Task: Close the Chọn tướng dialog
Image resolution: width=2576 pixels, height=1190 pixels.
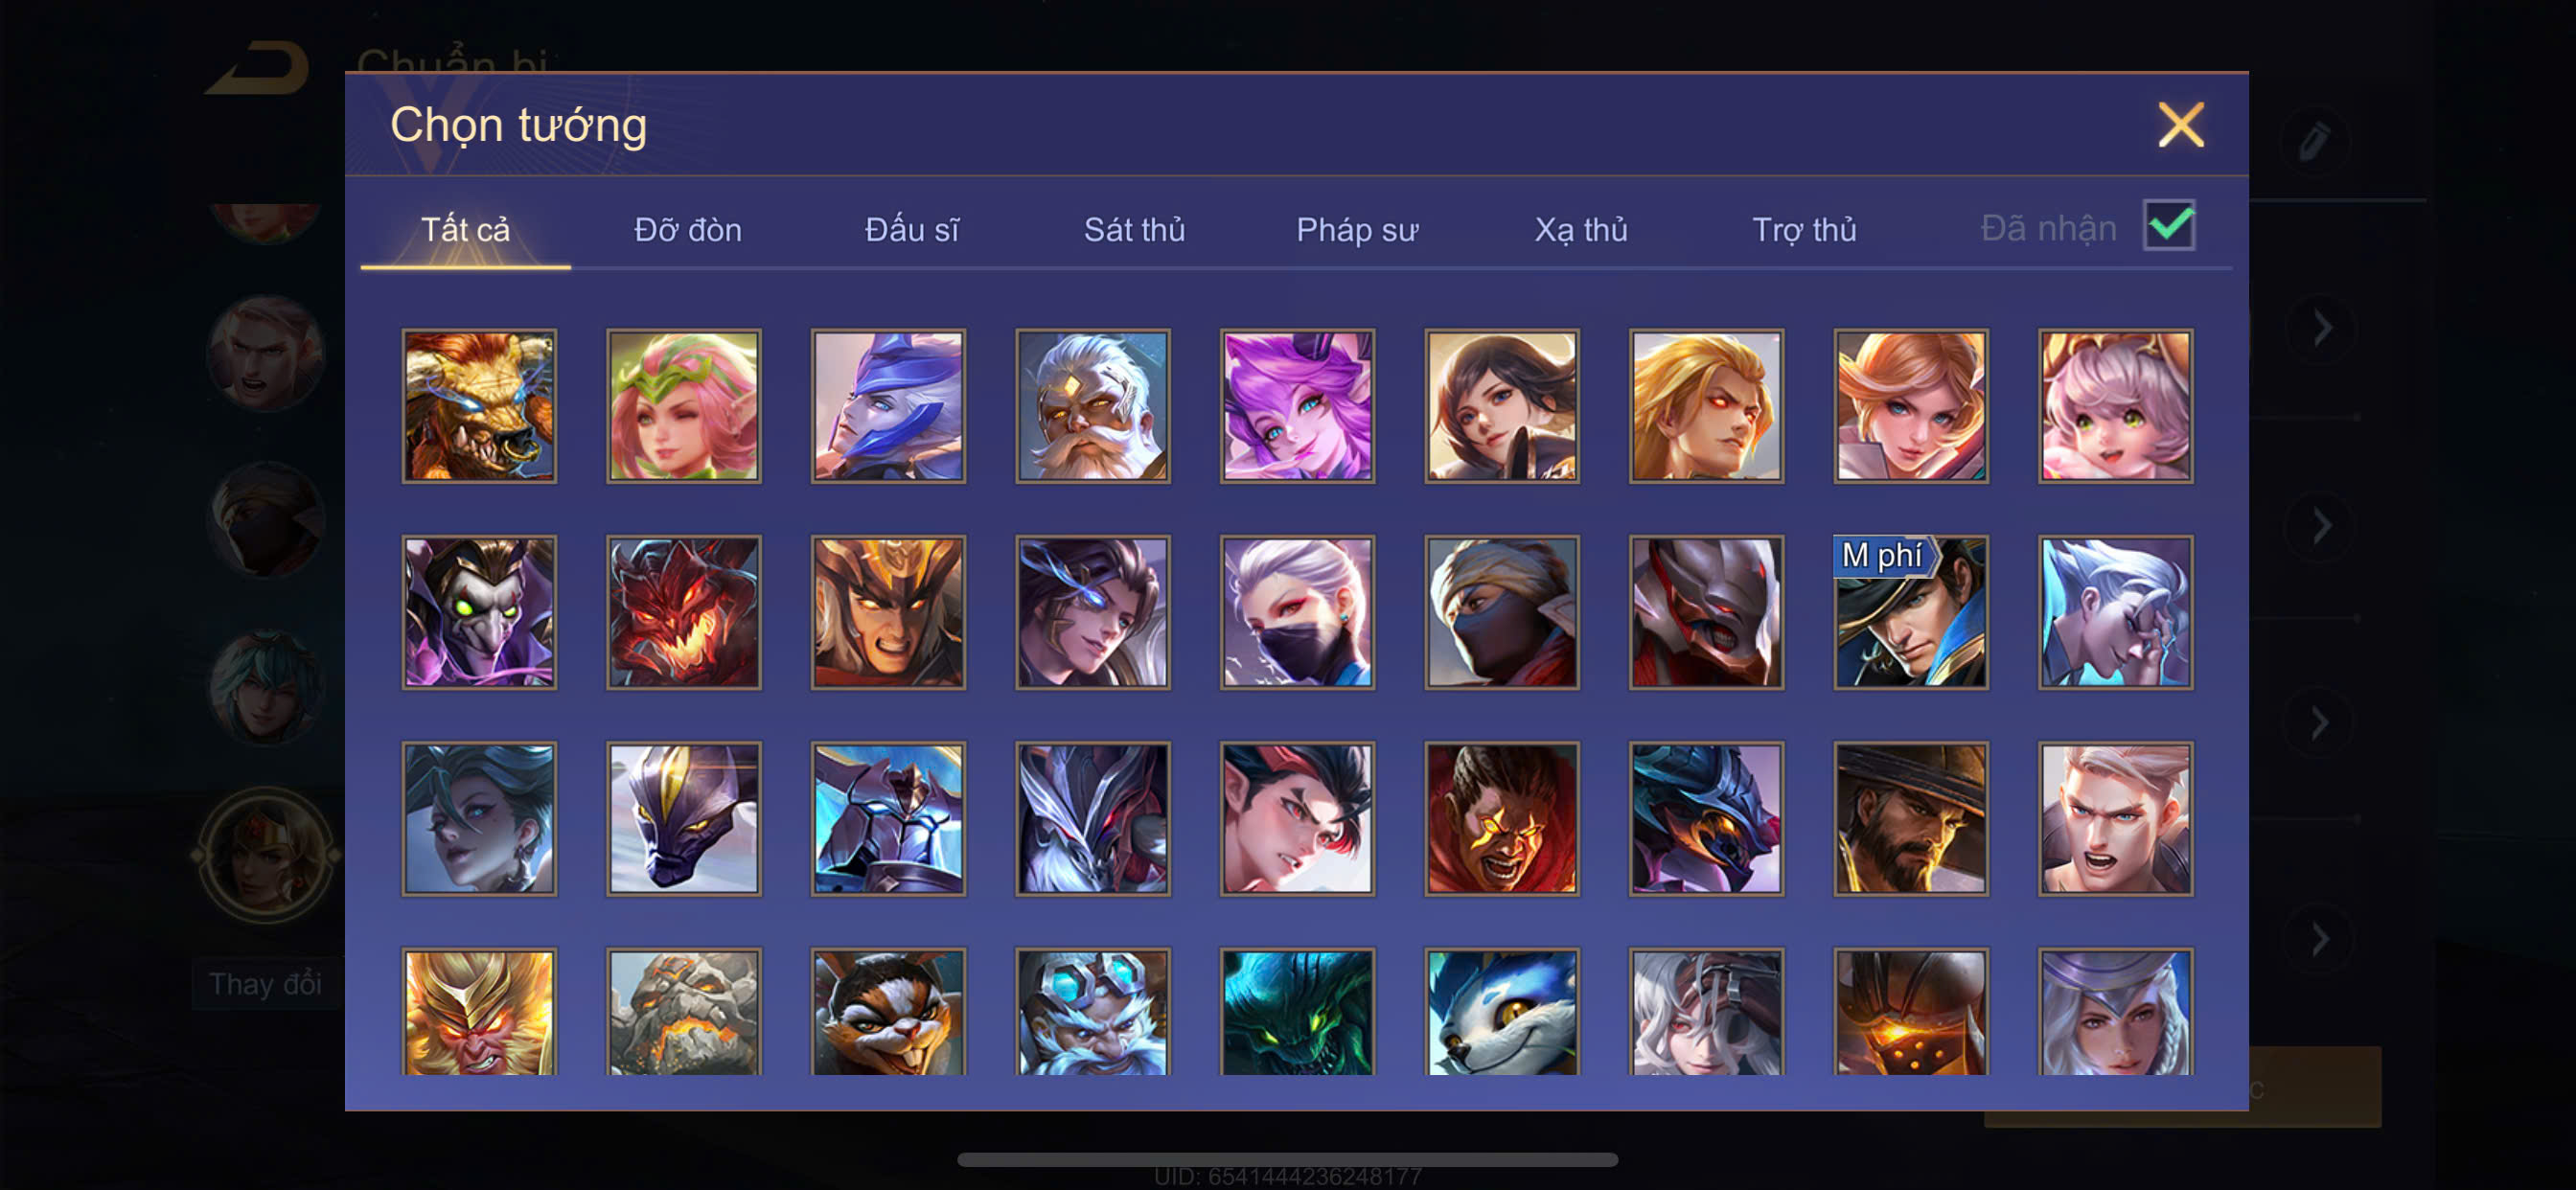Action: click(x=2180, y=125)
